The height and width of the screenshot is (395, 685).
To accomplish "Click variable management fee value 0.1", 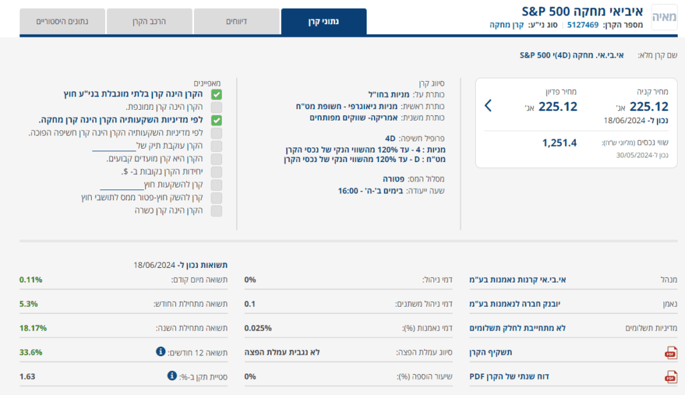I will point(250,303).
